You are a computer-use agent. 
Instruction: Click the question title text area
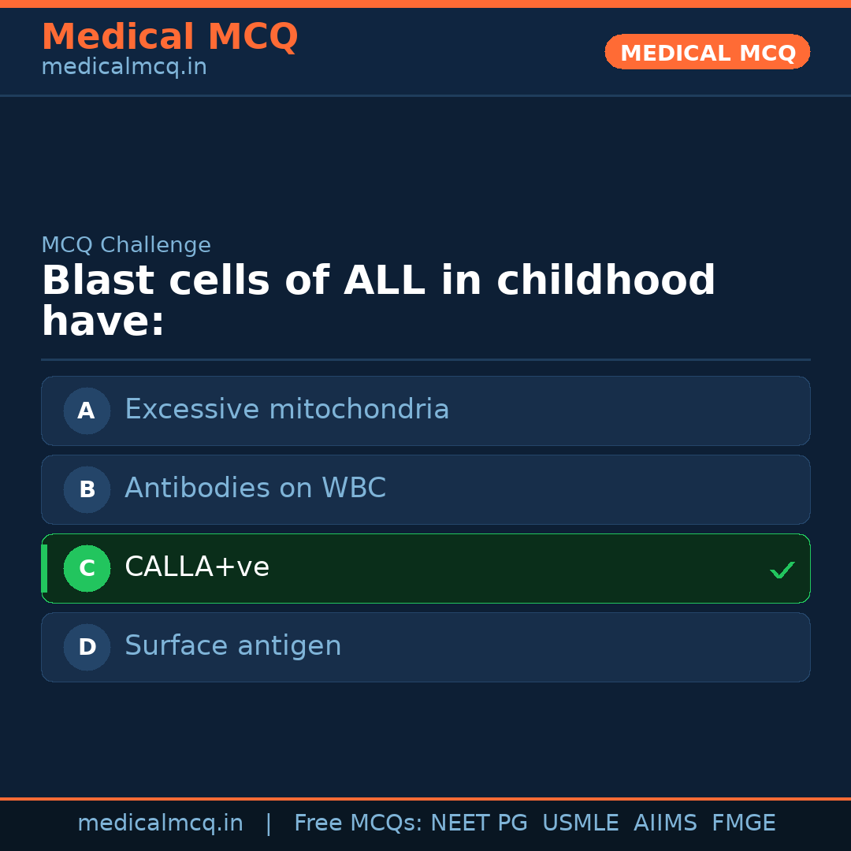(378, 299)
